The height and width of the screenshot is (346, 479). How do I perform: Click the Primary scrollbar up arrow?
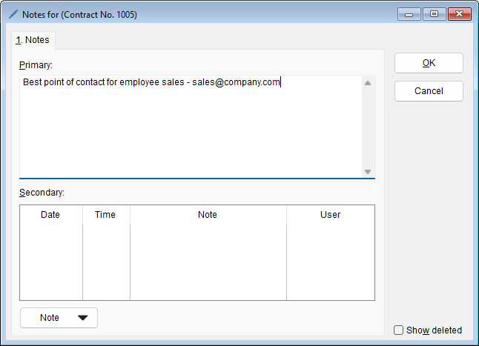(368, 83)
